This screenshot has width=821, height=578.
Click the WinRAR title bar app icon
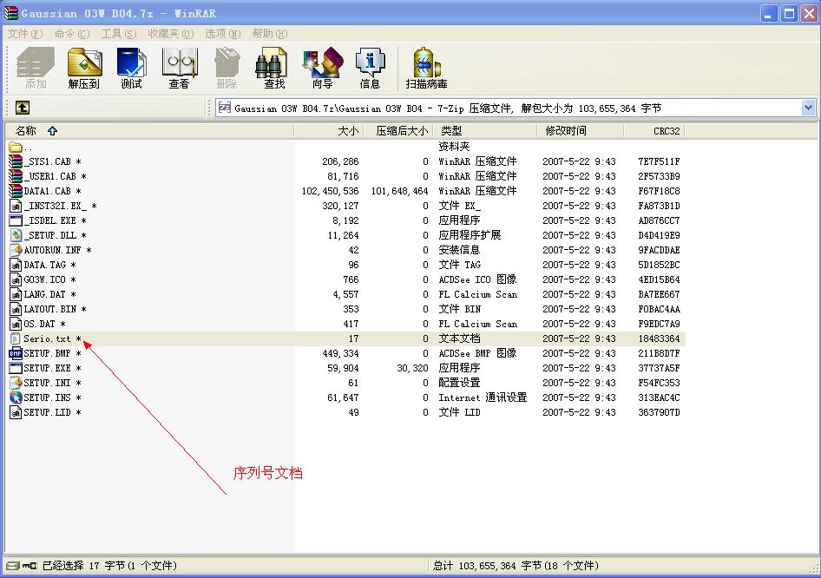(11, 13)
